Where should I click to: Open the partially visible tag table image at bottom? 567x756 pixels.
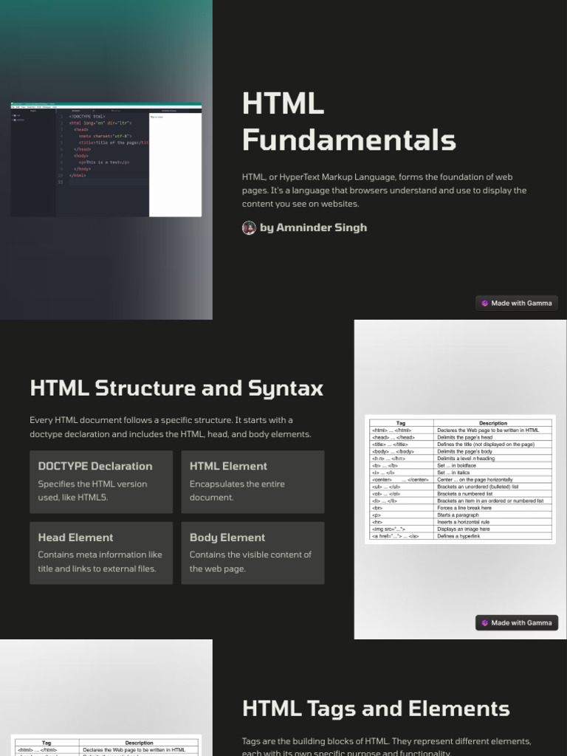106,746
